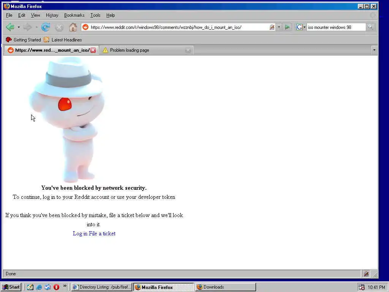
Task: Launch Internet Explorer from quick launch
Action: pos(39,287)
